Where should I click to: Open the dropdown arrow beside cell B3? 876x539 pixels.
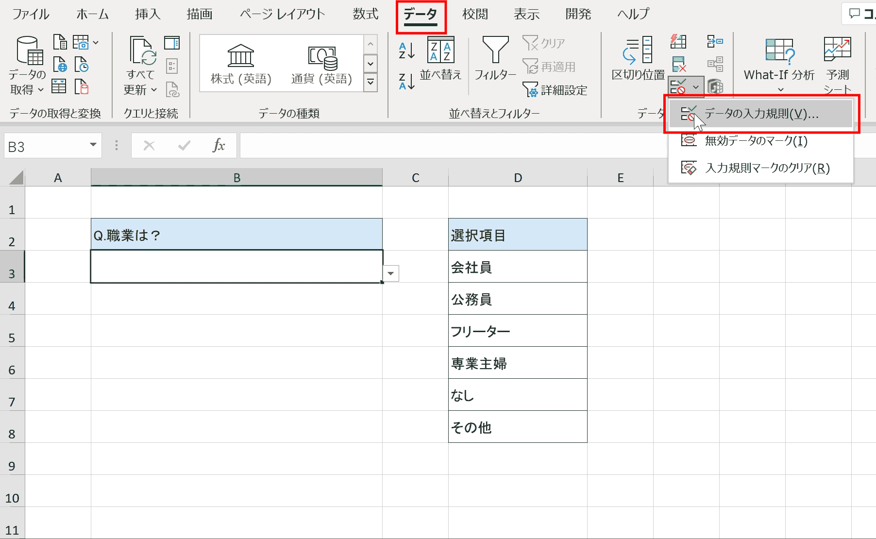(x=391, y=273)
